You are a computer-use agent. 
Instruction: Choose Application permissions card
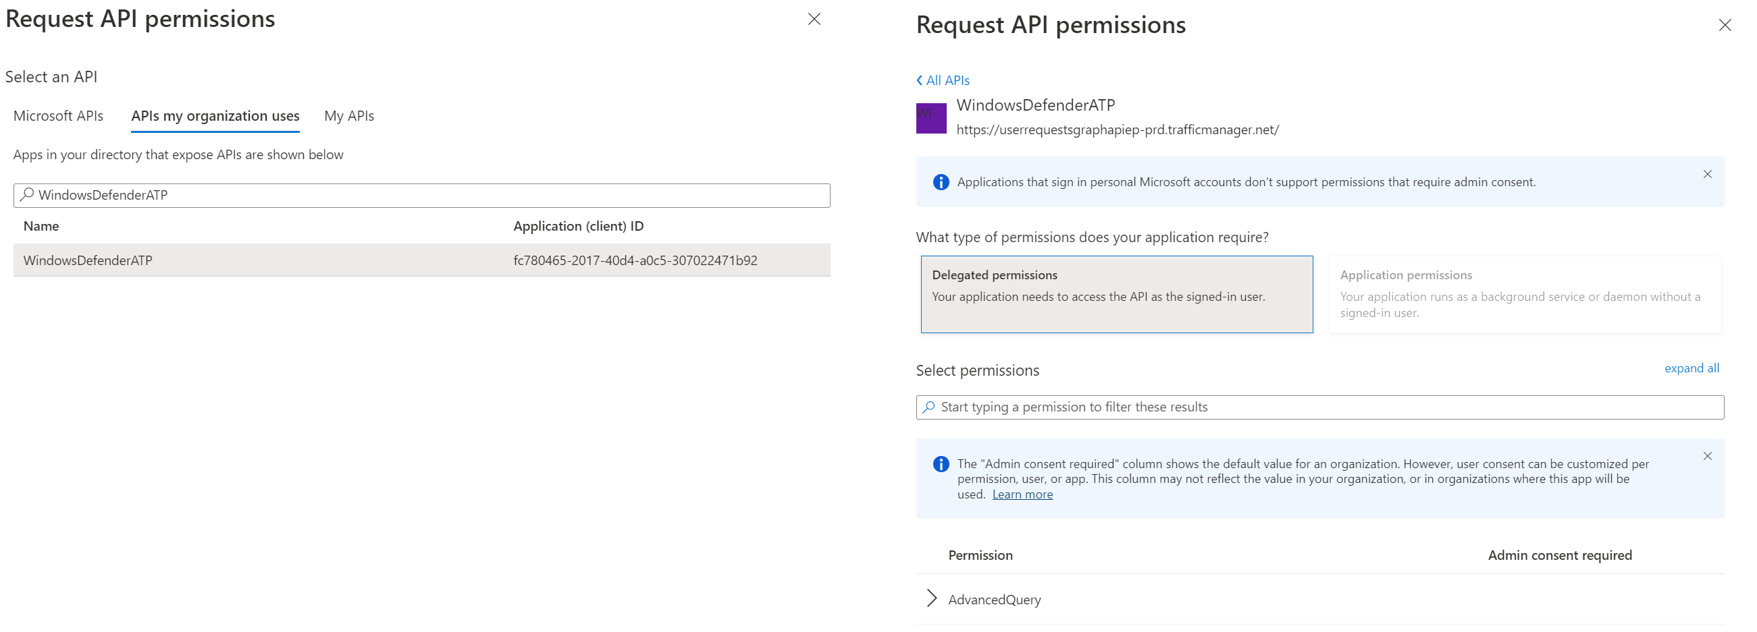pos(1525,294)
